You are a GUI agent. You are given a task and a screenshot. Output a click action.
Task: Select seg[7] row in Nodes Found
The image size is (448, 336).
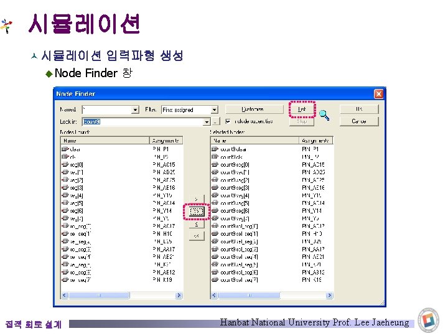[121, 218]
